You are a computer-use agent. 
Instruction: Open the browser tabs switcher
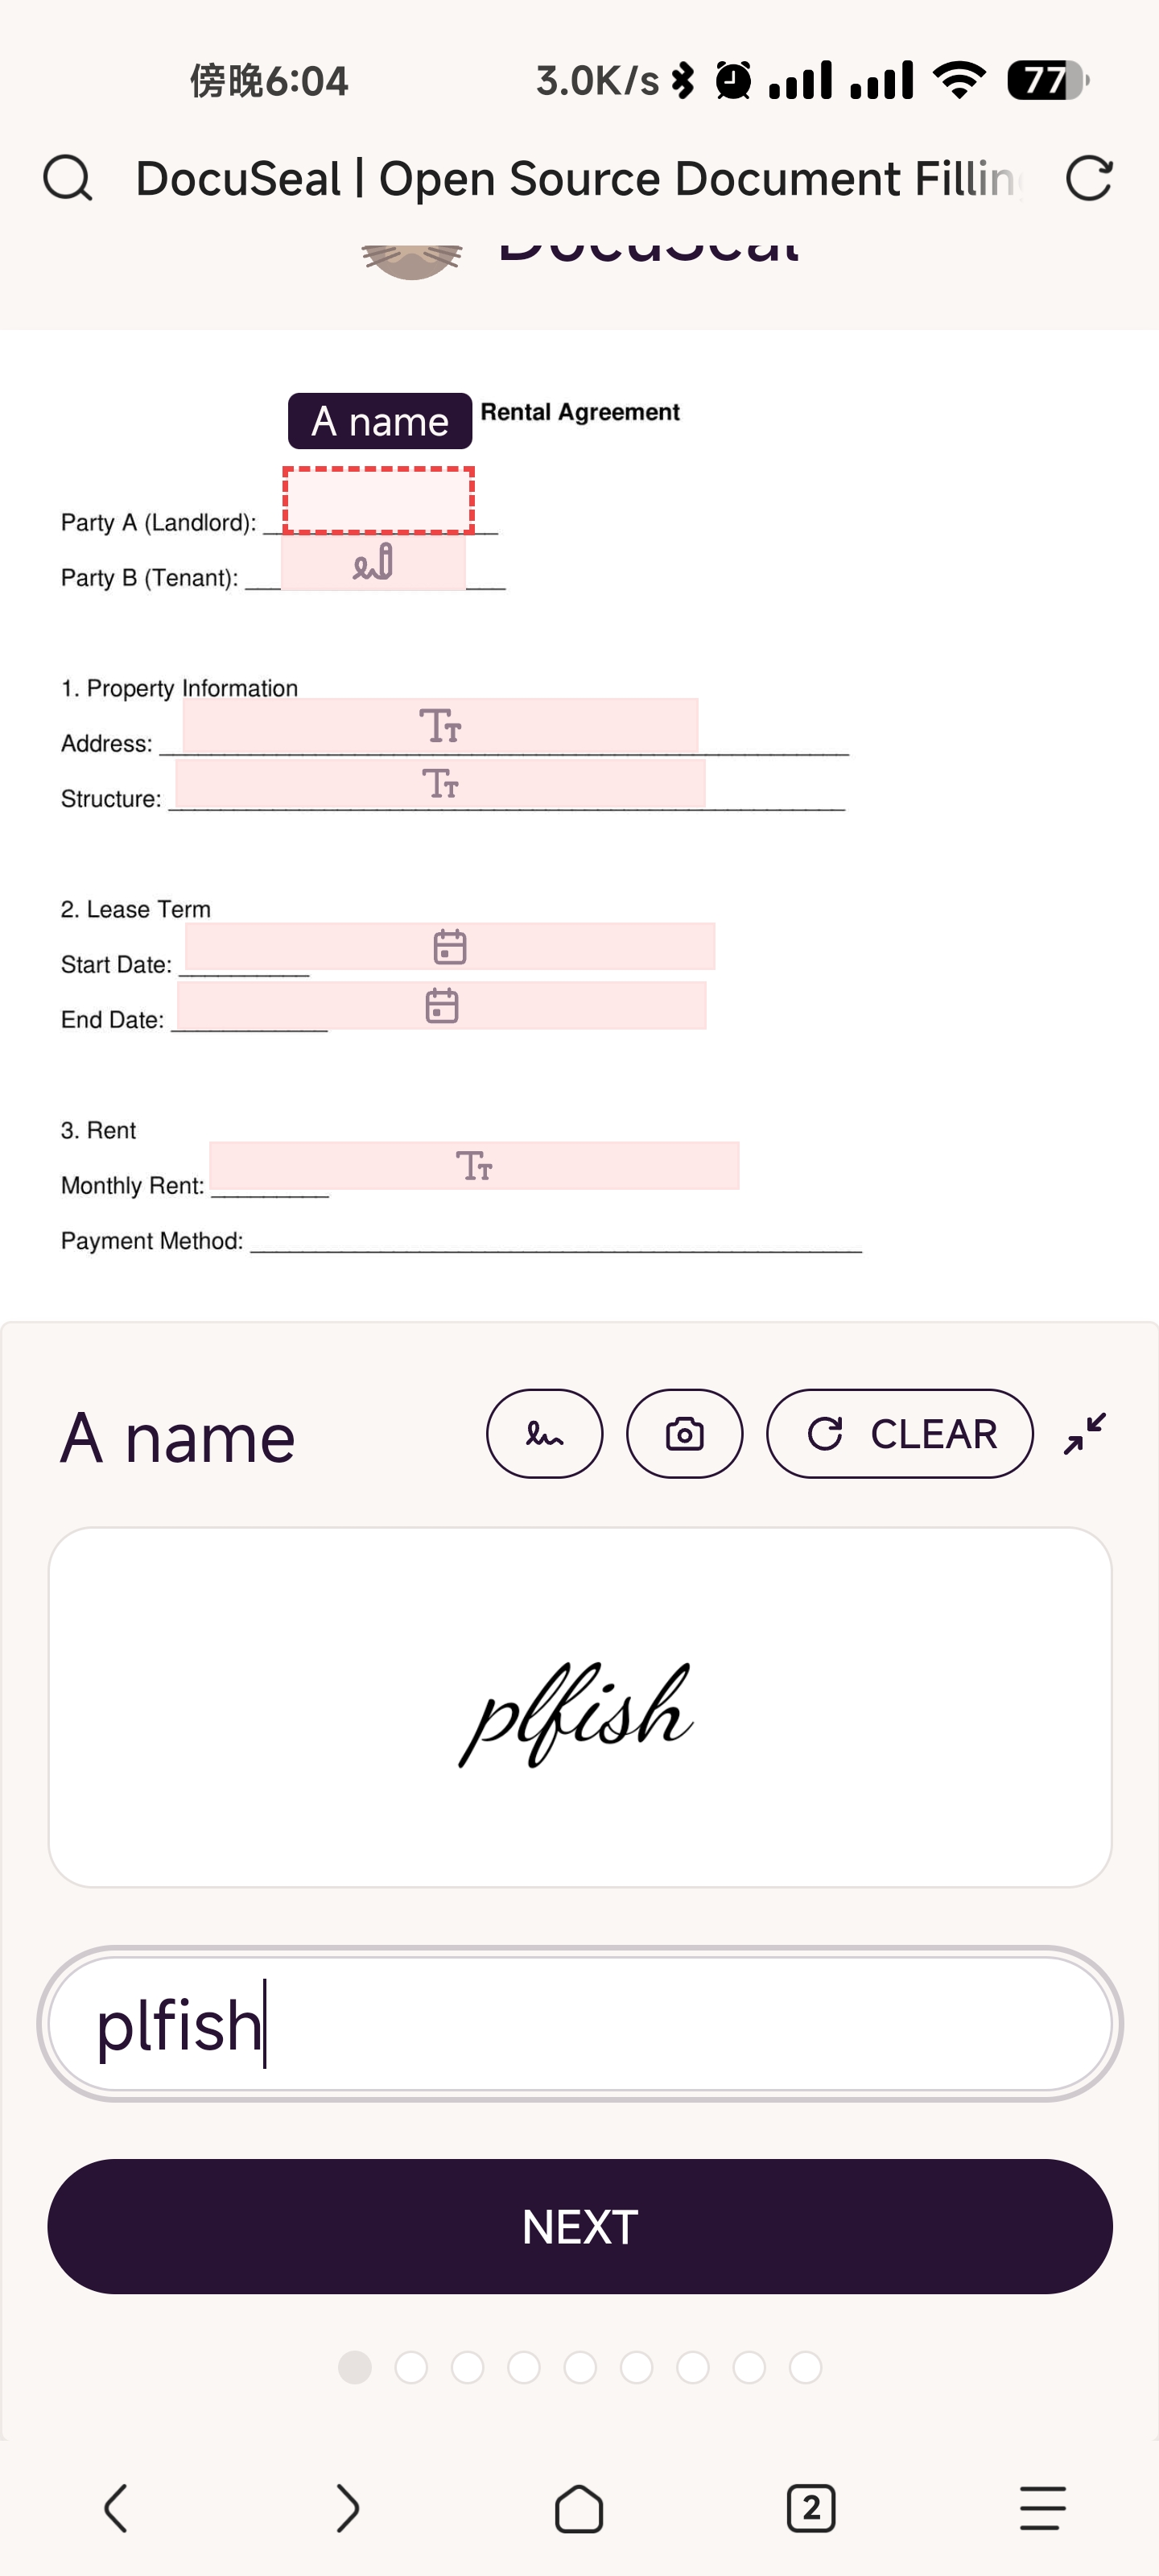811,2508
